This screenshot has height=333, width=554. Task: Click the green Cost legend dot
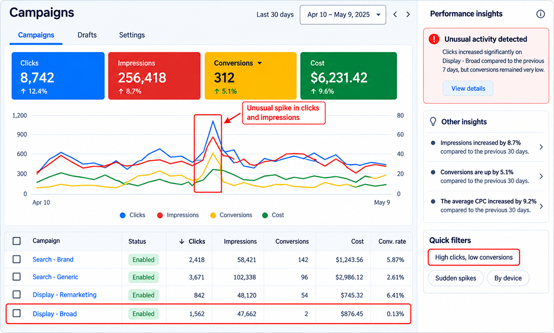point(265,216)
